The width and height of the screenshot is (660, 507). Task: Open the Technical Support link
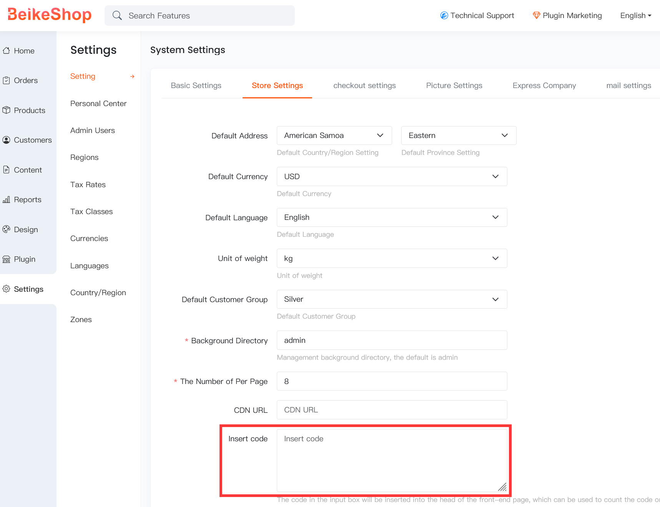[477, 16]
